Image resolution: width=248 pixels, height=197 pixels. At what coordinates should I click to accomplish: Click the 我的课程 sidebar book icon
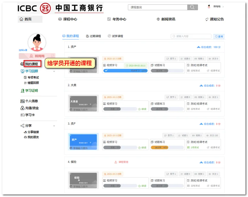pyautogui.click(x=22, y=64)
